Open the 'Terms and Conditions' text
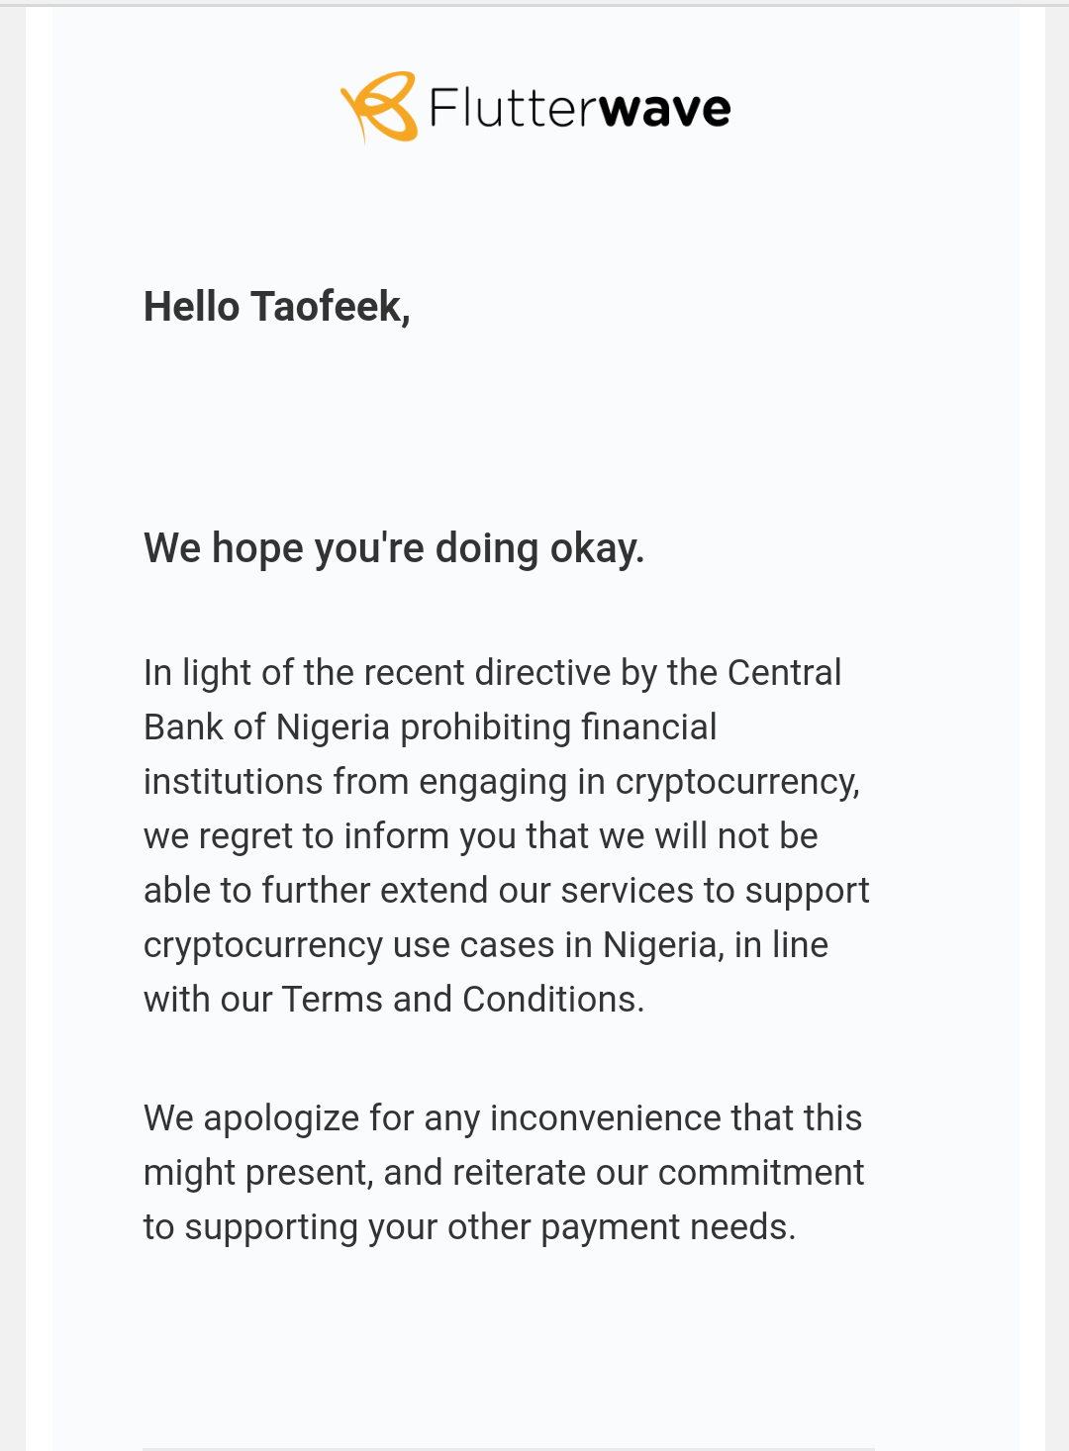 point(462,1000)
